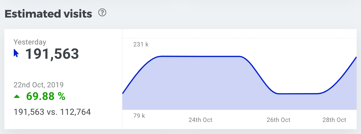This screenshot has width=361, height=134.
Task: Click the Estimated visits heading
Action: point(48,14)
